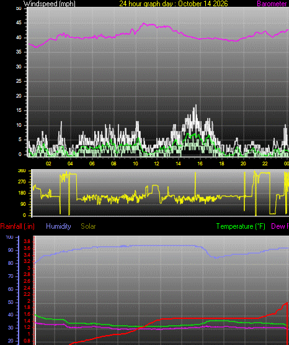Click the 22 hour label on wind graph

tap(265, 163)
